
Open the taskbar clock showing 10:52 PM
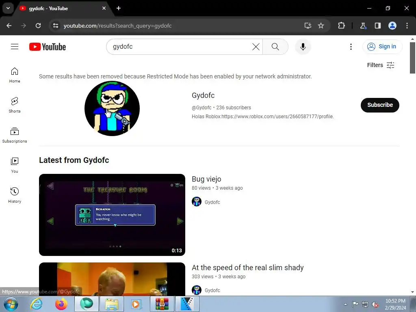click(x=395, y=304)
